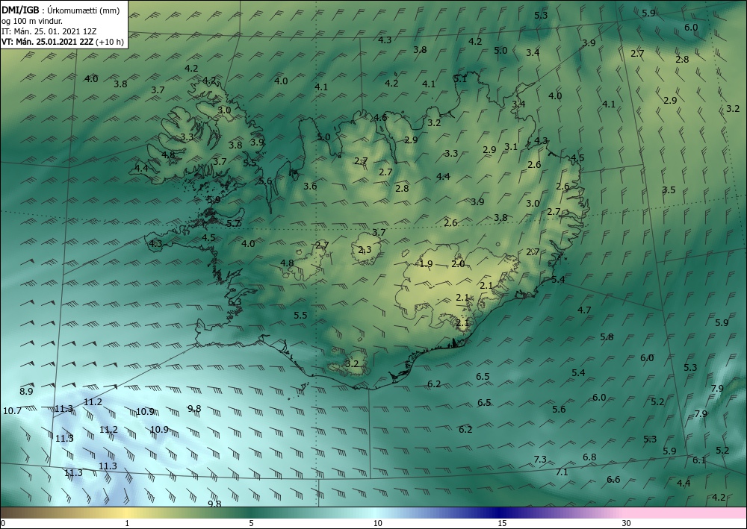The image size is (747, 529).
Task: Click the 2.3 value inside the glacier outline
Action: (x=365, y=250)
